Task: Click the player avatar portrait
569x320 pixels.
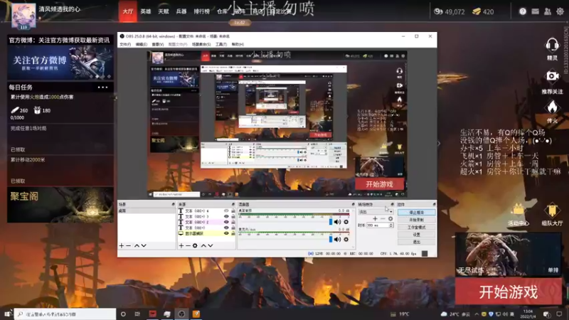Action: click(23, 16)
